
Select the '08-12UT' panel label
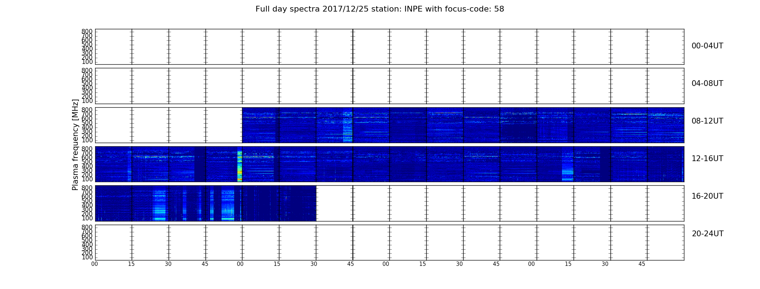[707, 121]
